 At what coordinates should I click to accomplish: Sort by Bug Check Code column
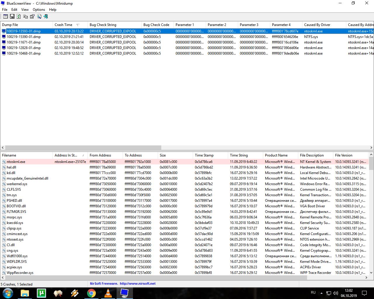point(157,25)
